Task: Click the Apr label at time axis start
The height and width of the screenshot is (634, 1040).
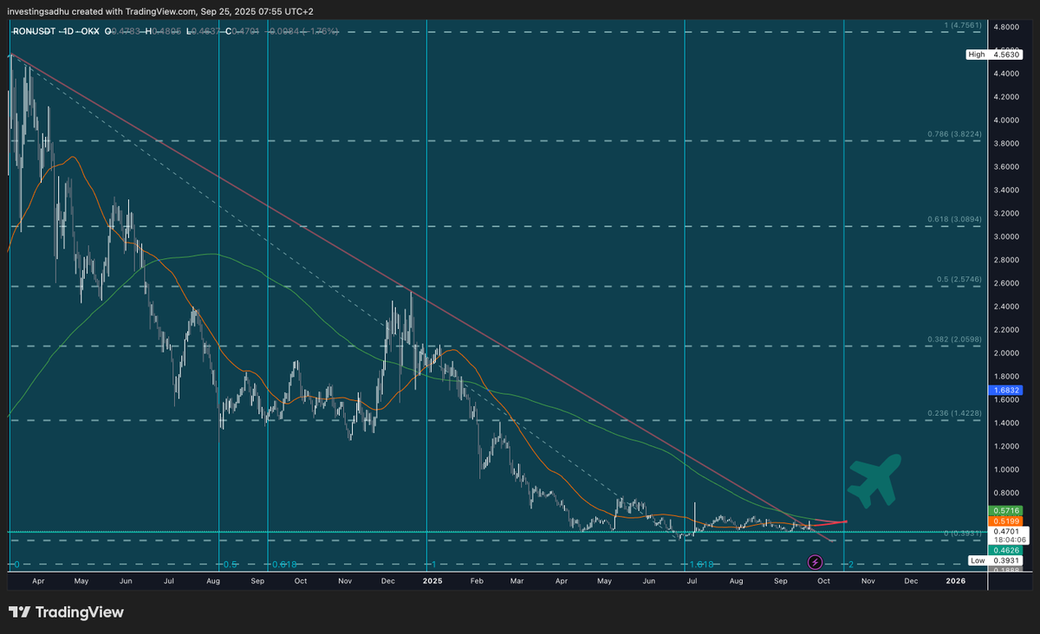Action: (37, 581)
